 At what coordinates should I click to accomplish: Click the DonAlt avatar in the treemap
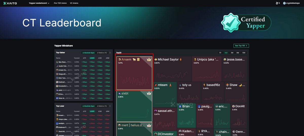233,106
